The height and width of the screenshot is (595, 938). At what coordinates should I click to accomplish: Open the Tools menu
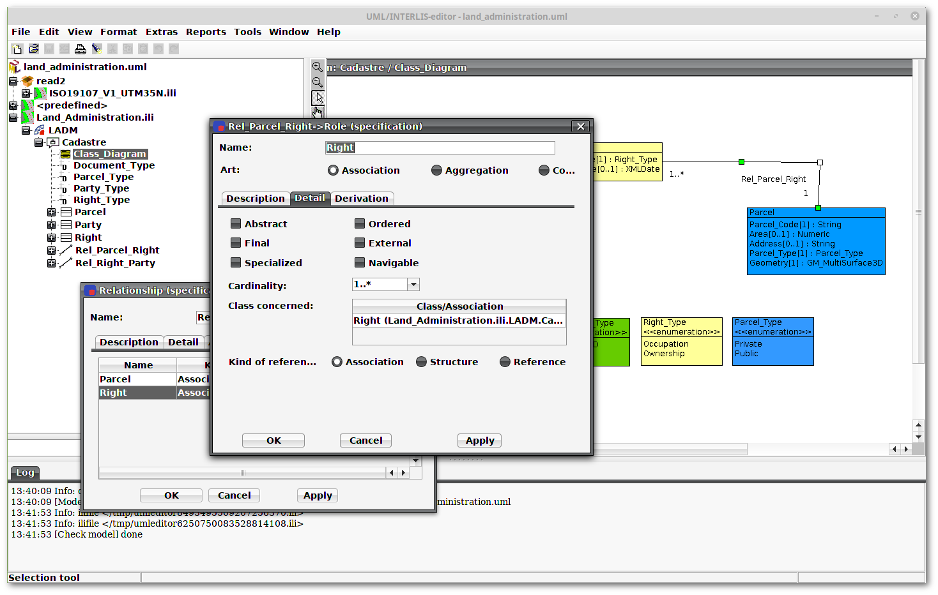pos(247,32)
